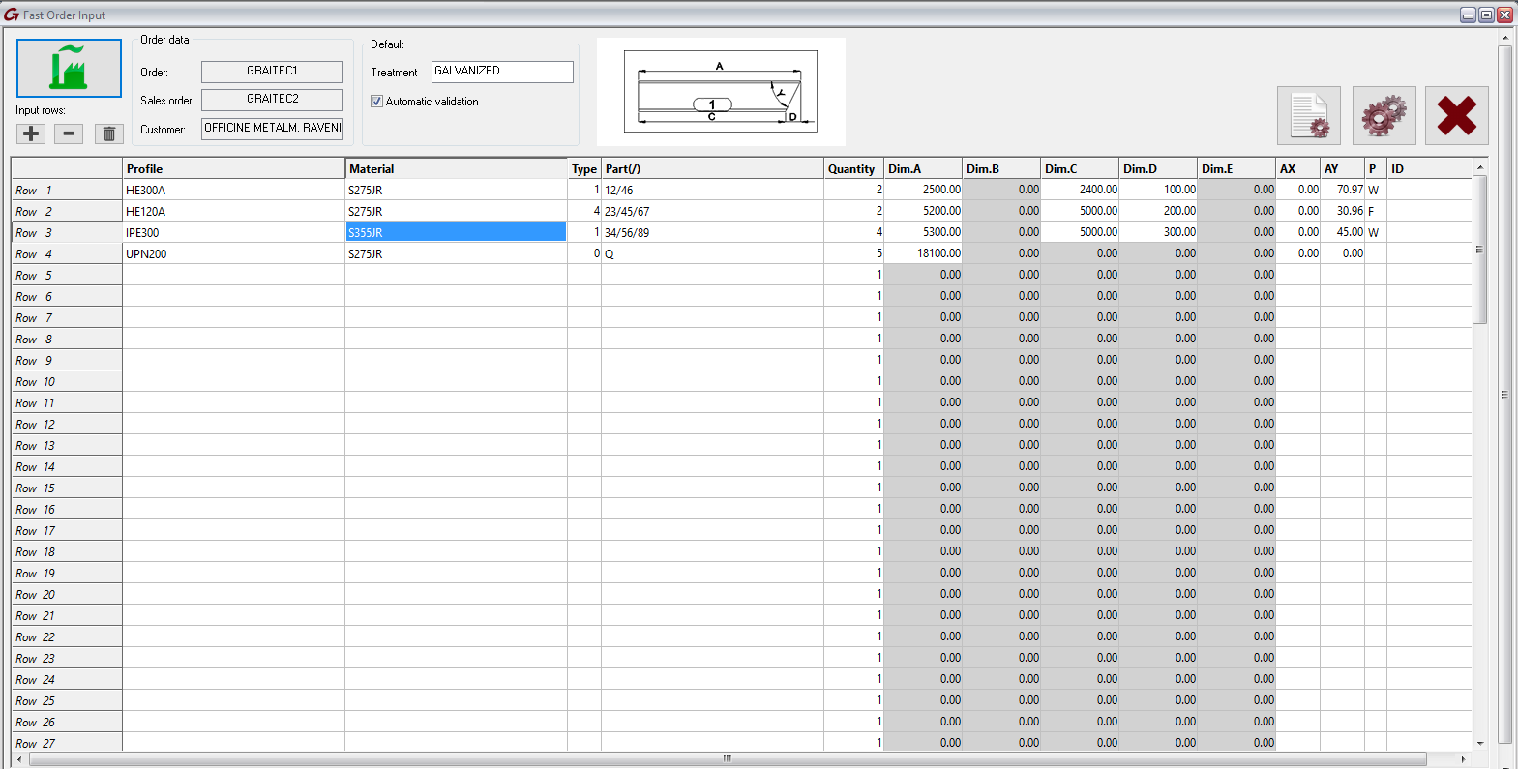Image resolution: width=1518 pixels, height=769 pixels.
Task: Click the ID column header
Action: 1429,168
